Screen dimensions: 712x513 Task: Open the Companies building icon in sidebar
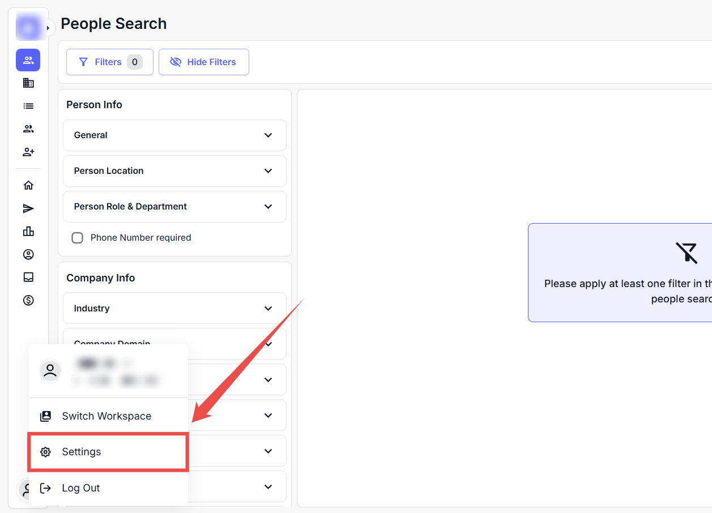28,83
